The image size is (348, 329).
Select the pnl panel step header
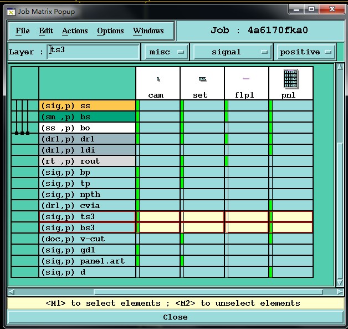point(291,83)
